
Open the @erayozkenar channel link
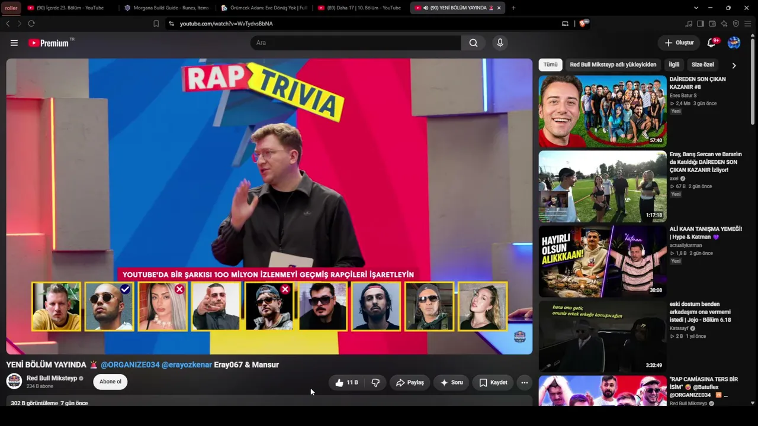pyautogui.click(x=187, y=364)
